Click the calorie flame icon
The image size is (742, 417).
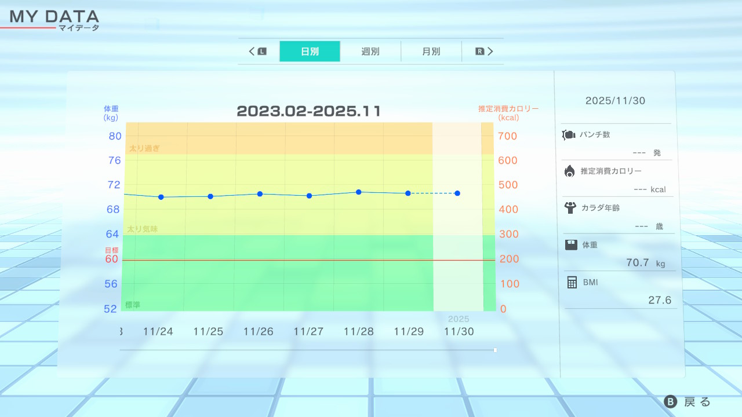[x=570, y=171]
